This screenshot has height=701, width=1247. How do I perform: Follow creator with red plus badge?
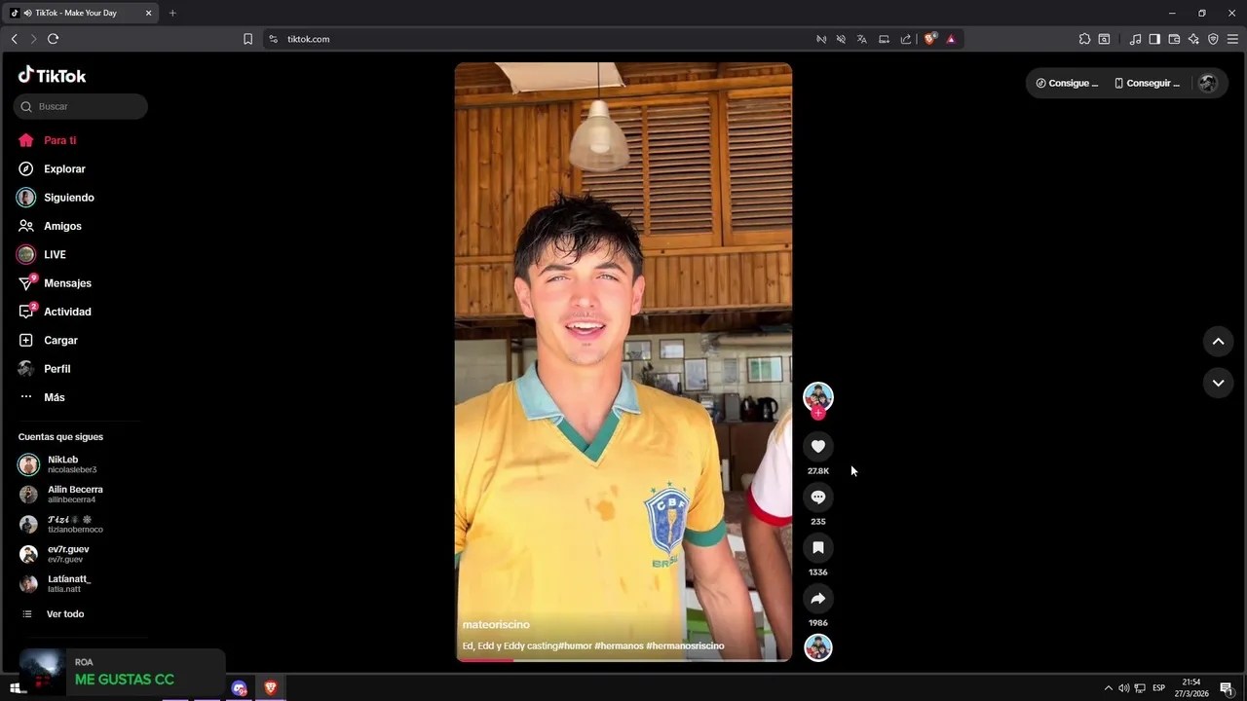(x=818, y=413)
